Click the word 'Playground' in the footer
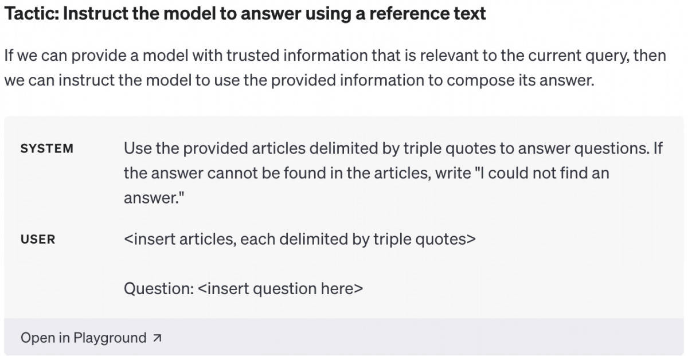 coord(110,338)
